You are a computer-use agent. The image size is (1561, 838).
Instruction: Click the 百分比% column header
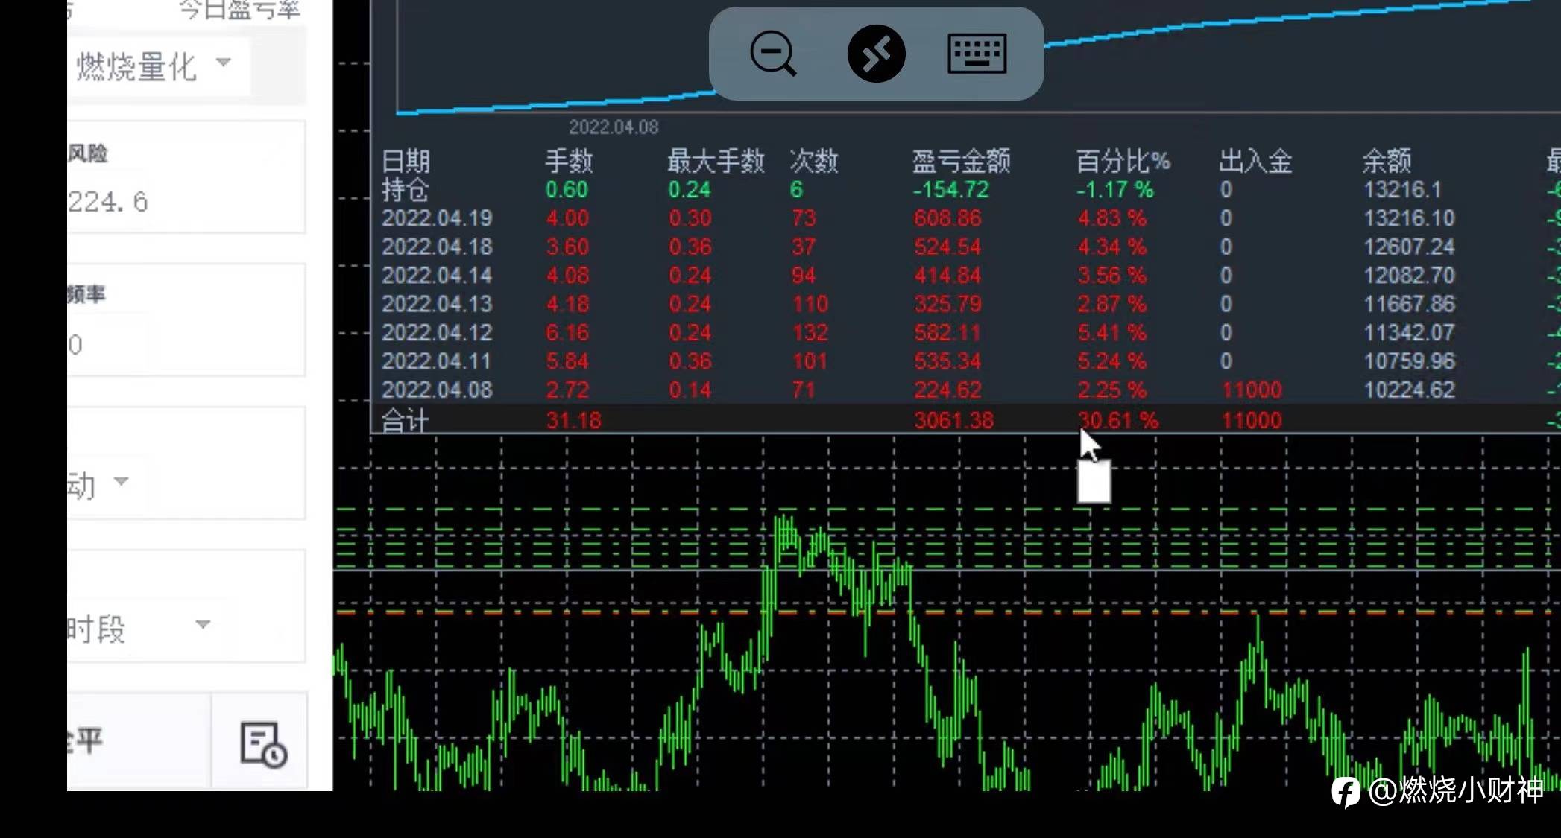click(x=1122, y=161)
